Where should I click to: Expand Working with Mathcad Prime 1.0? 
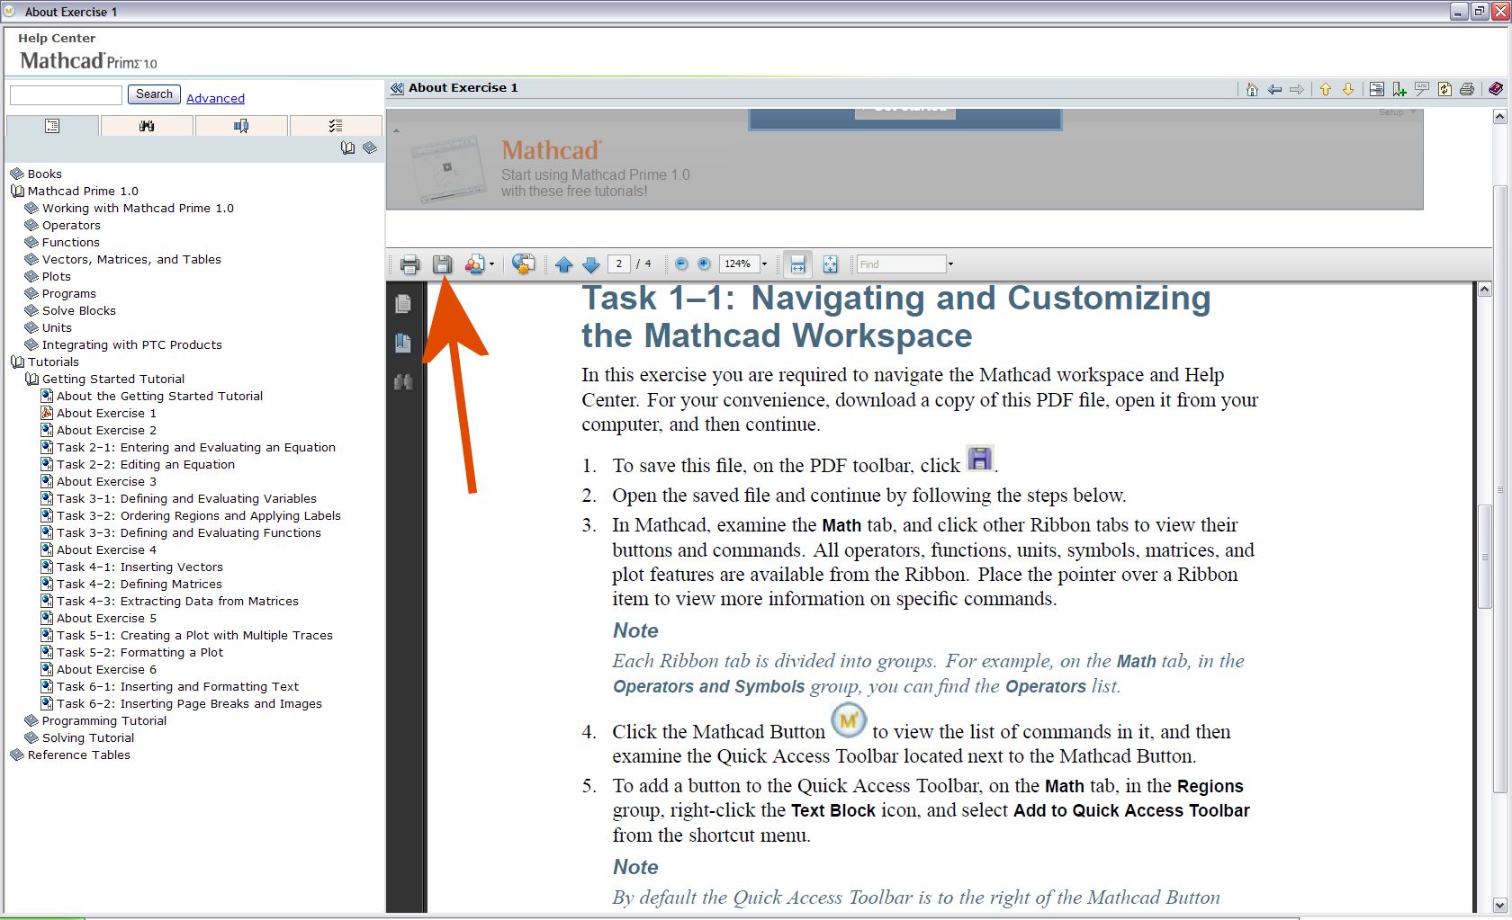[x=31, y=208]
